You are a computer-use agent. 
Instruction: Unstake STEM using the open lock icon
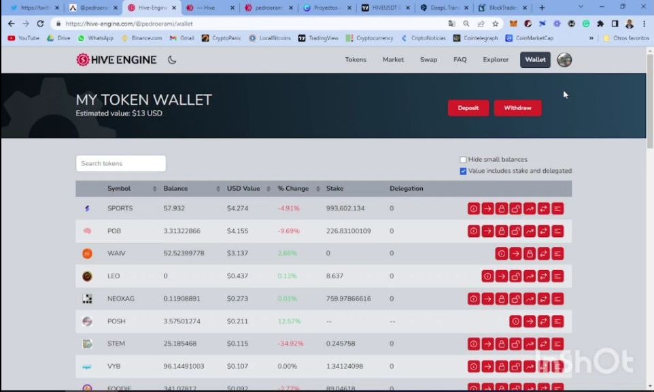pyautogui.click(x=515, y=344)
